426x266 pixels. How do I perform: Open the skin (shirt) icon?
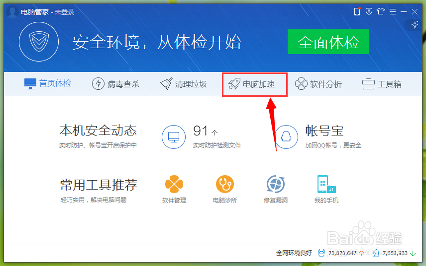coord(381,11)
